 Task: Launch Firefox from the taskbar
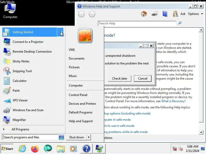point(35,149)
